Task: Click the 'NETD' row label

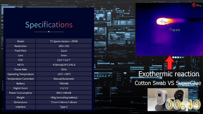Action: click(20, 65)
